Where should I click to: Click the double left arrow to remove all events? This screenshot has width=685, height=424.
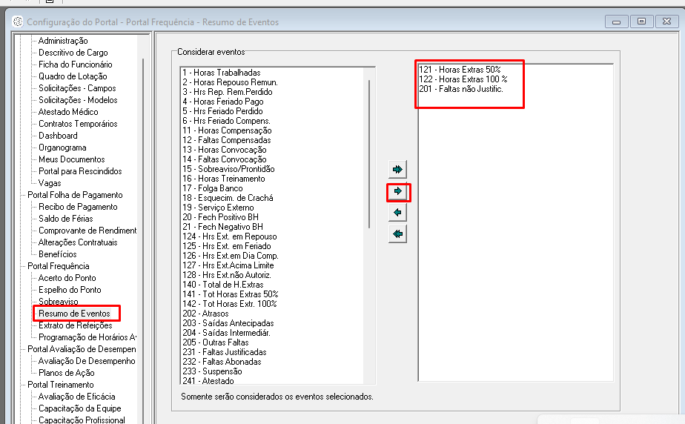coord(398,235)
